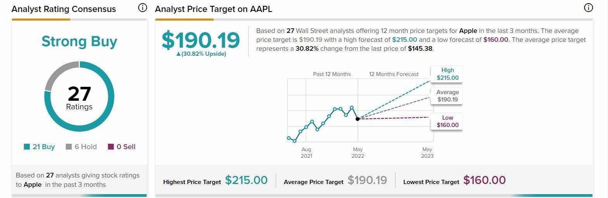Select the Analyst Rating Consensus heading tab

[64, 9]
